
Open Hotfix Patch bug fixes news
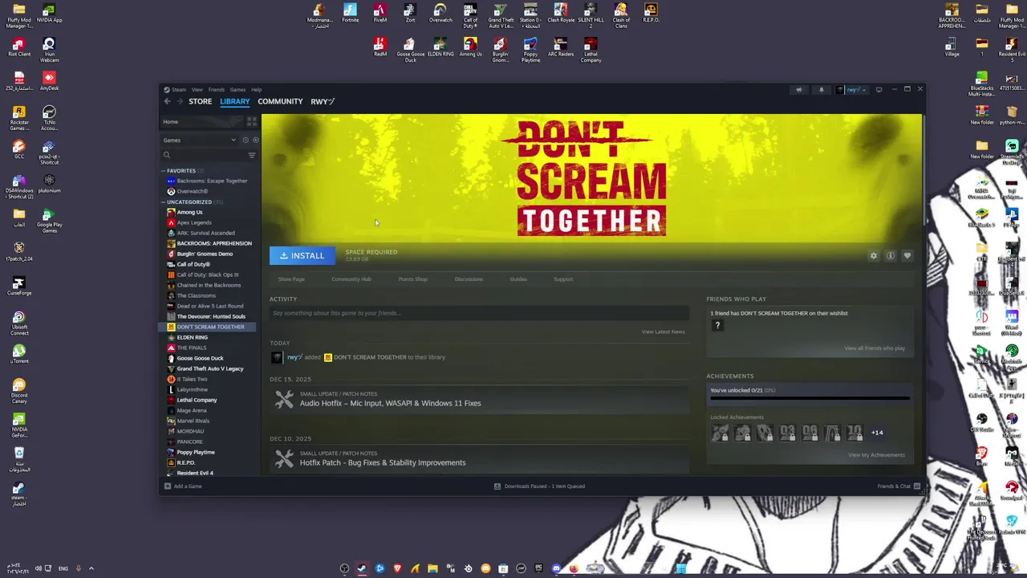[382, 462]
